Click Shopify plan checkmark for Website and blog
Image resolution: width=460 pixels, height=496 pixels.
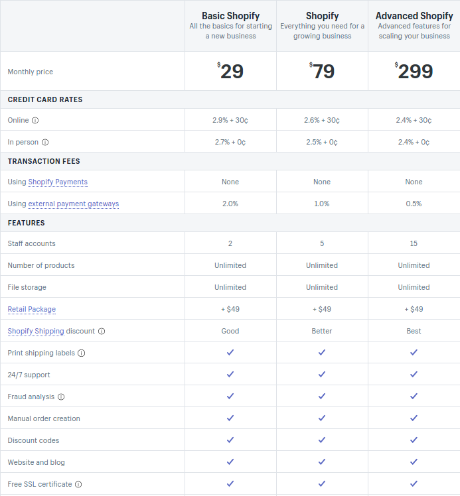pyautogui.click(x=322, y=462)
